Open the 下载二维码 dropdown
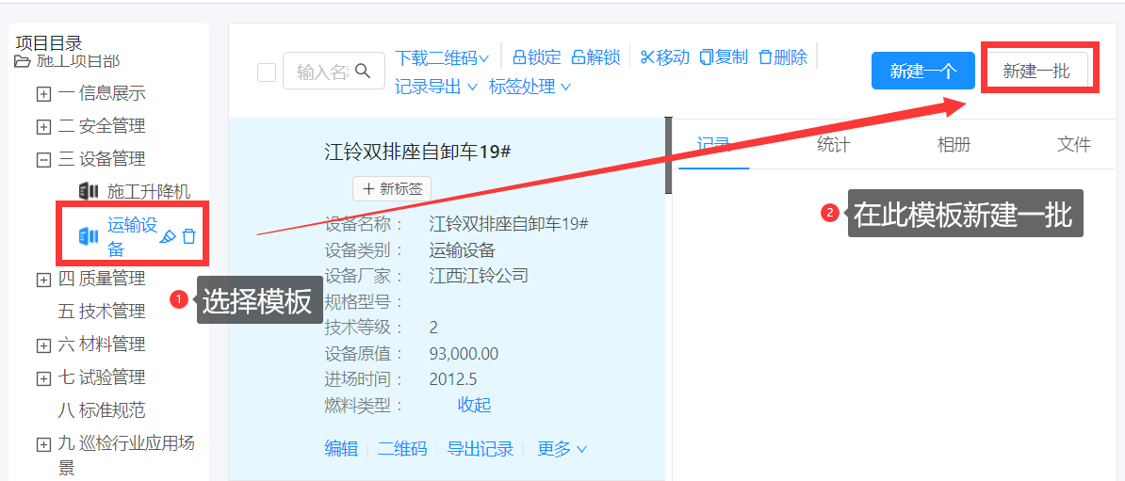 441,57
